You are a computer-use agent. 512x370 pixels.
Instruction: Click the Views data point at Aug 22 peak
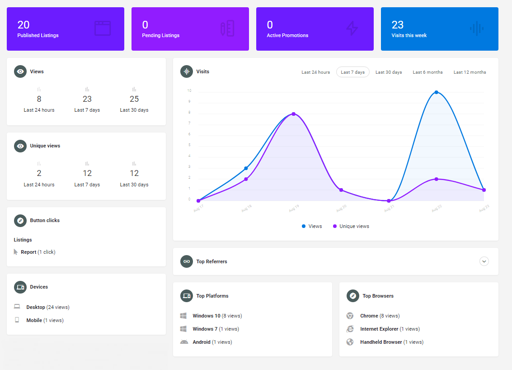coord(436,92)
